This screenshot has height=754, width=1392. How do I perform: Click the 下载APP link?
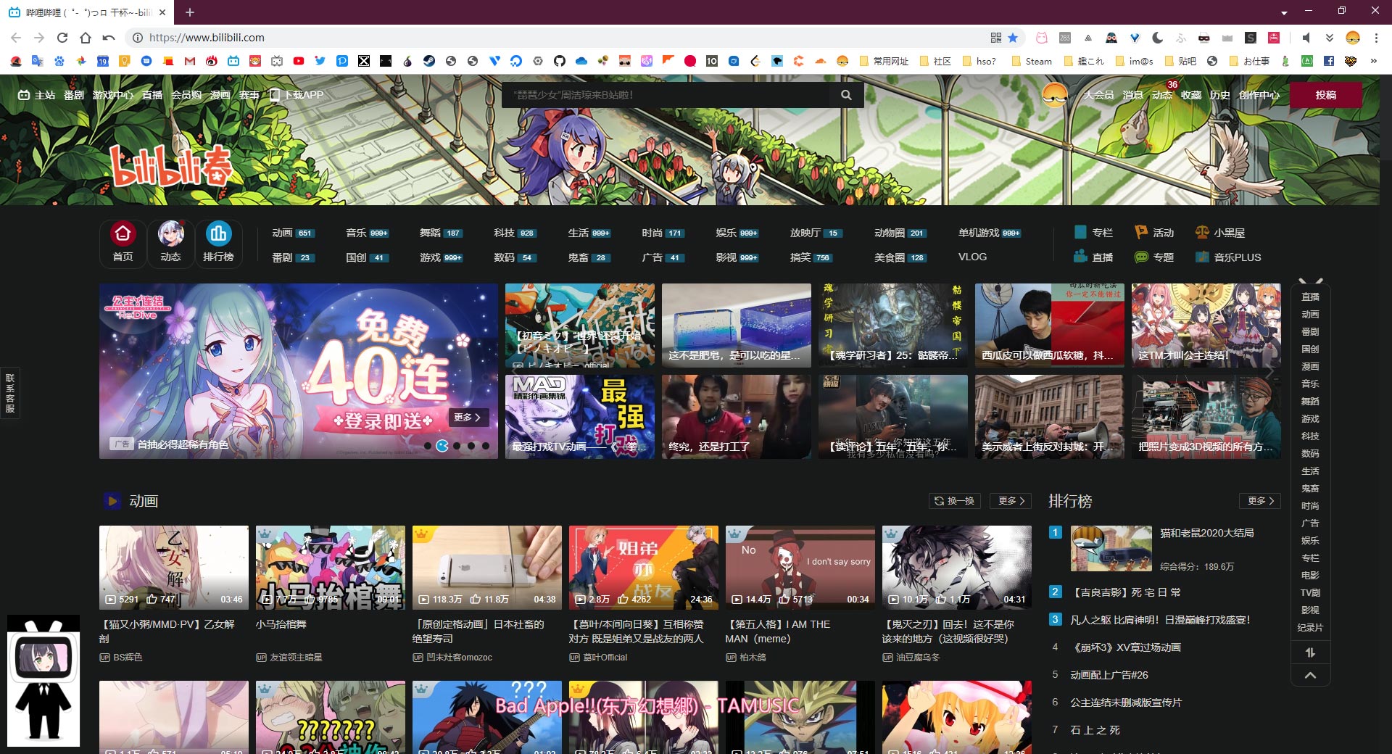coord(297,95)
